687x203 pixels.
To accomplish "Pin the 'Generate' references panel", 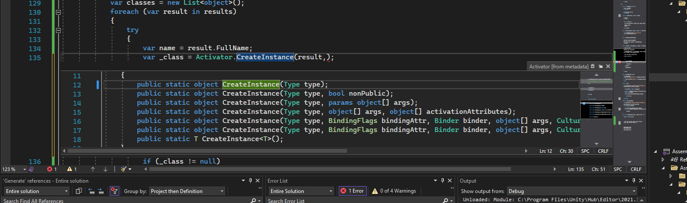I will (250, 180).
